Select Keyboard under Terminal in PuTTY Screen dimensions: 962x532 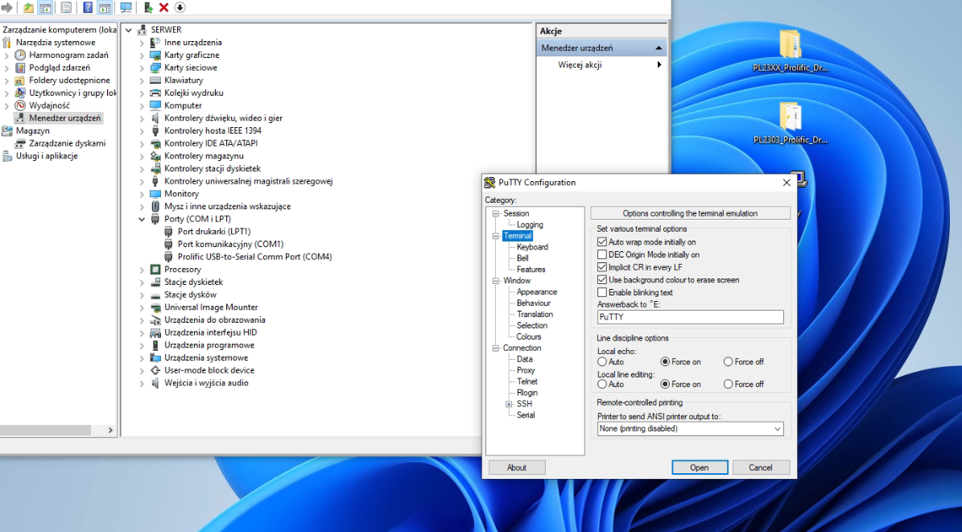[533, 246]
